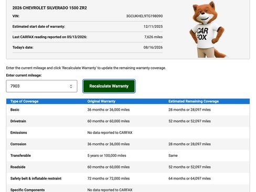Click the 'Today's date:' label
Screen dimensions: 256x192
[23, 47]
